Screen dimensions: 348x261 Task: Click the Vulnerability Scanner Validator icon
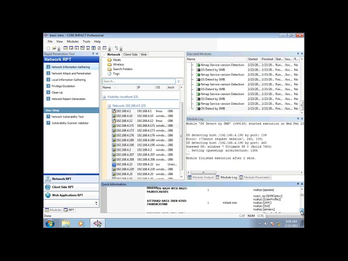[48, 123]
